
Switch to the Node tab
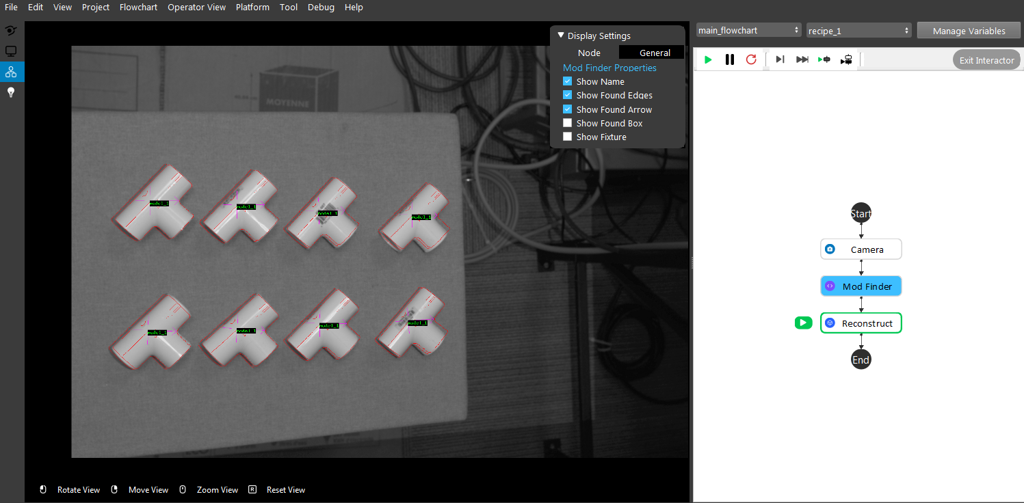(x=589, y=53)
